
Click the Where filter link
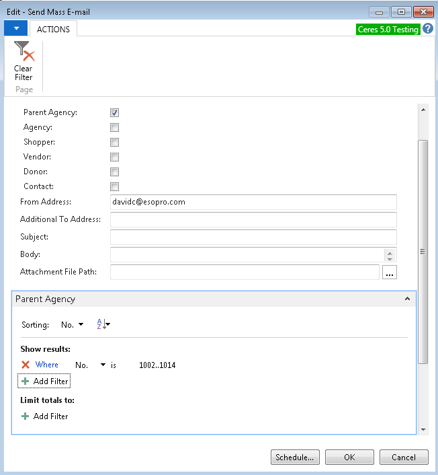47,365
